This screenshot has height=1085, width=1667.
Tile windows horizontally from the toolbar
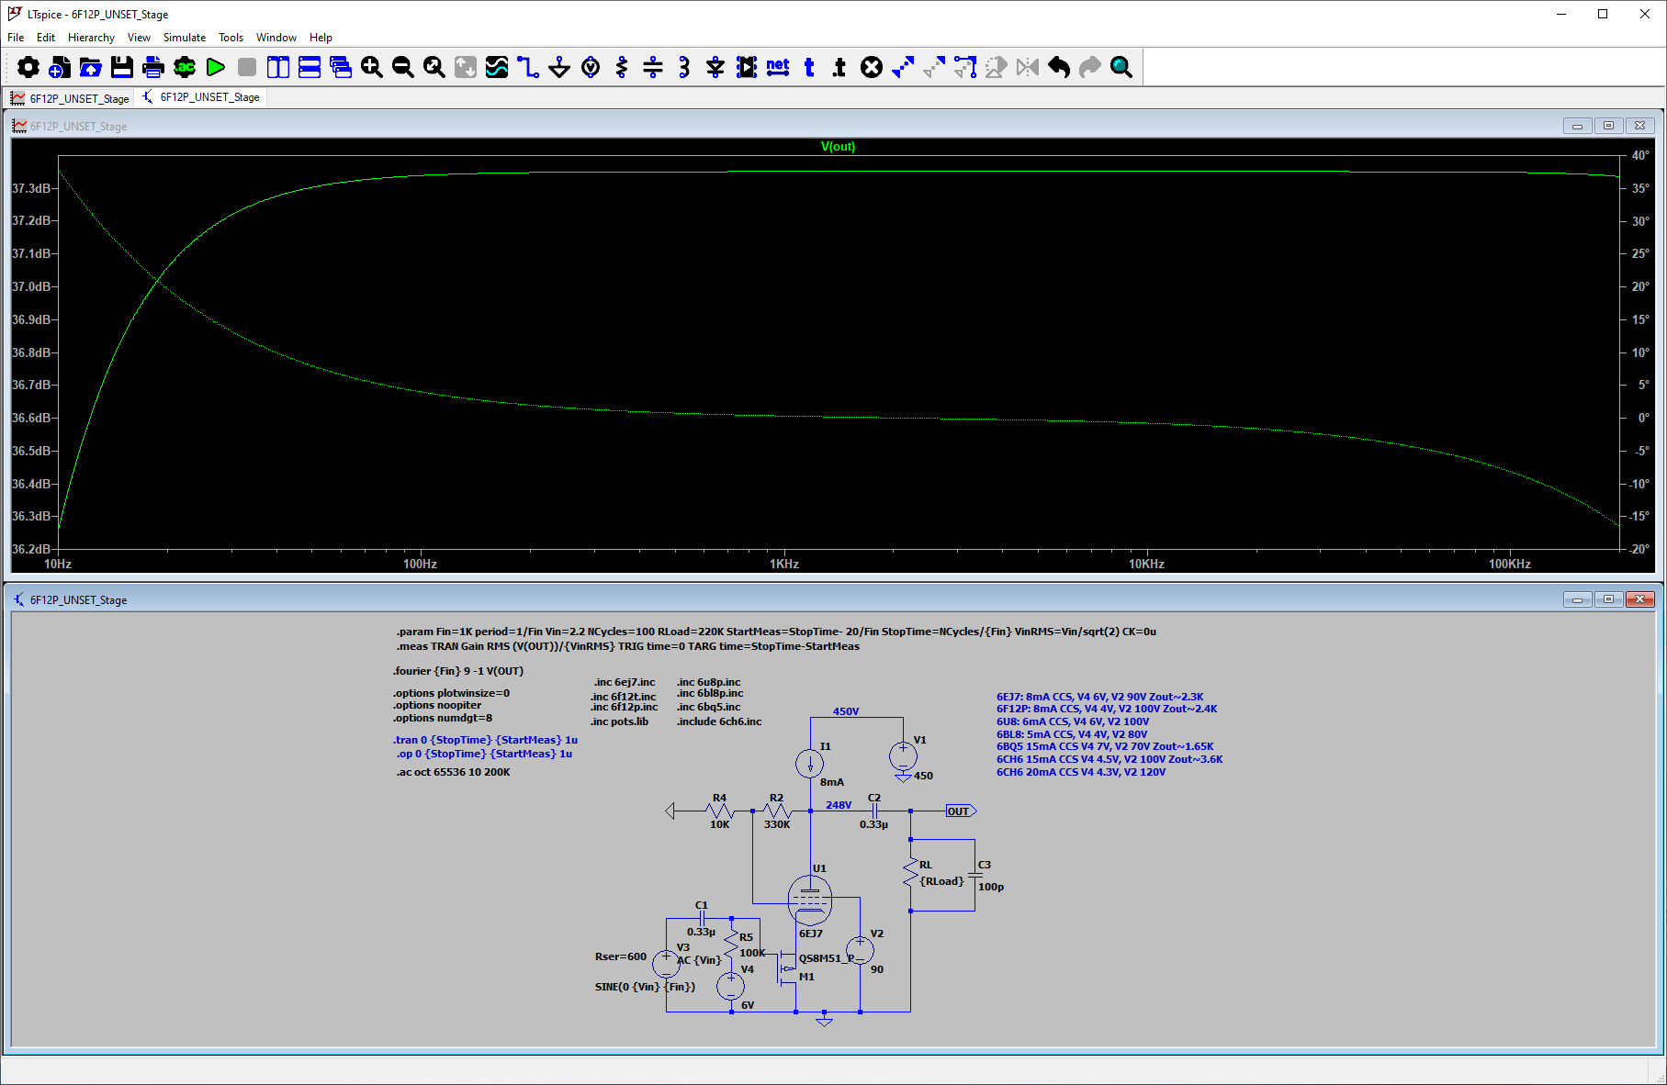[310, 67]
